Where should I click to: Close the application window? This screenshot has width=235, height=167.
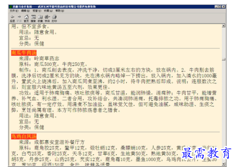pyautogui.click(x=224, y=7)
